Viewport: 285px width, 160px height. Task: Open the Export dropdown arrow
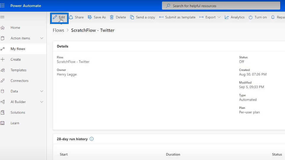(x=219, y=17)
